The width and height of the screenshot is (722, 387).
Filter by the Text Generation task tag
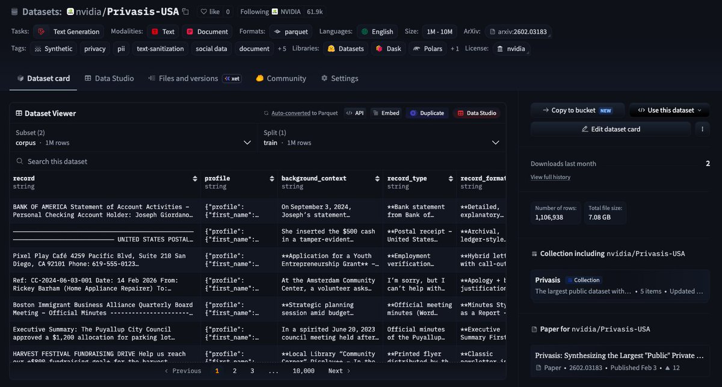(69, 31)
